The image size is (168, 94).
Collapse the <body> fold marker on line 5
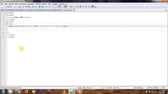click(7, 22)
